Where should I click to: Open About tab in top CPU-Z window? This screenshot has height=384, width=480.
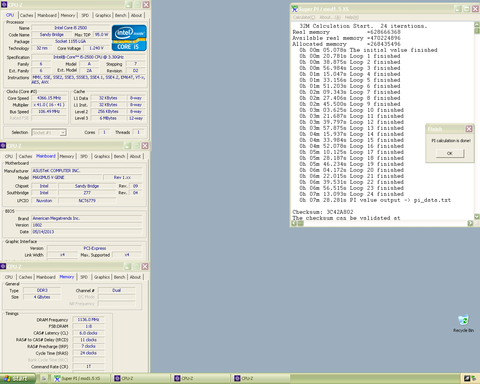pyautogui.click(x=136, y=15)
